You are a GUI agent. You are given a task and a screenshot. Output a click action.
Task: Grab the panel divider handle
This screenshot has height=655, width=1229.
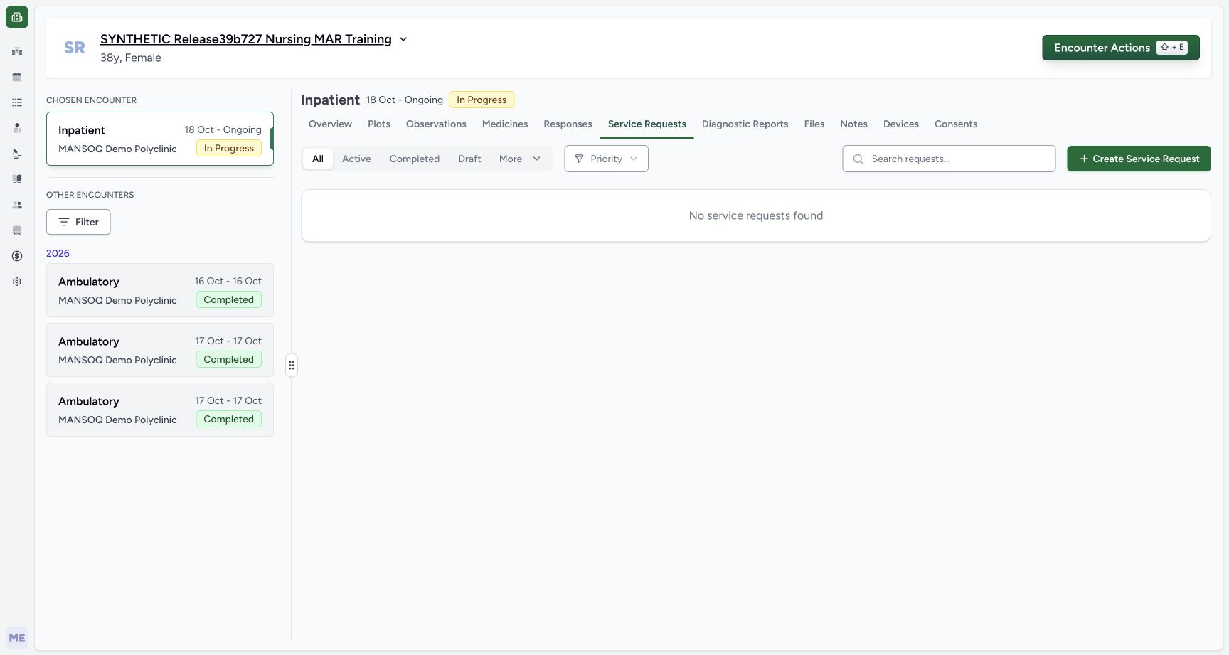pos(292,366)
